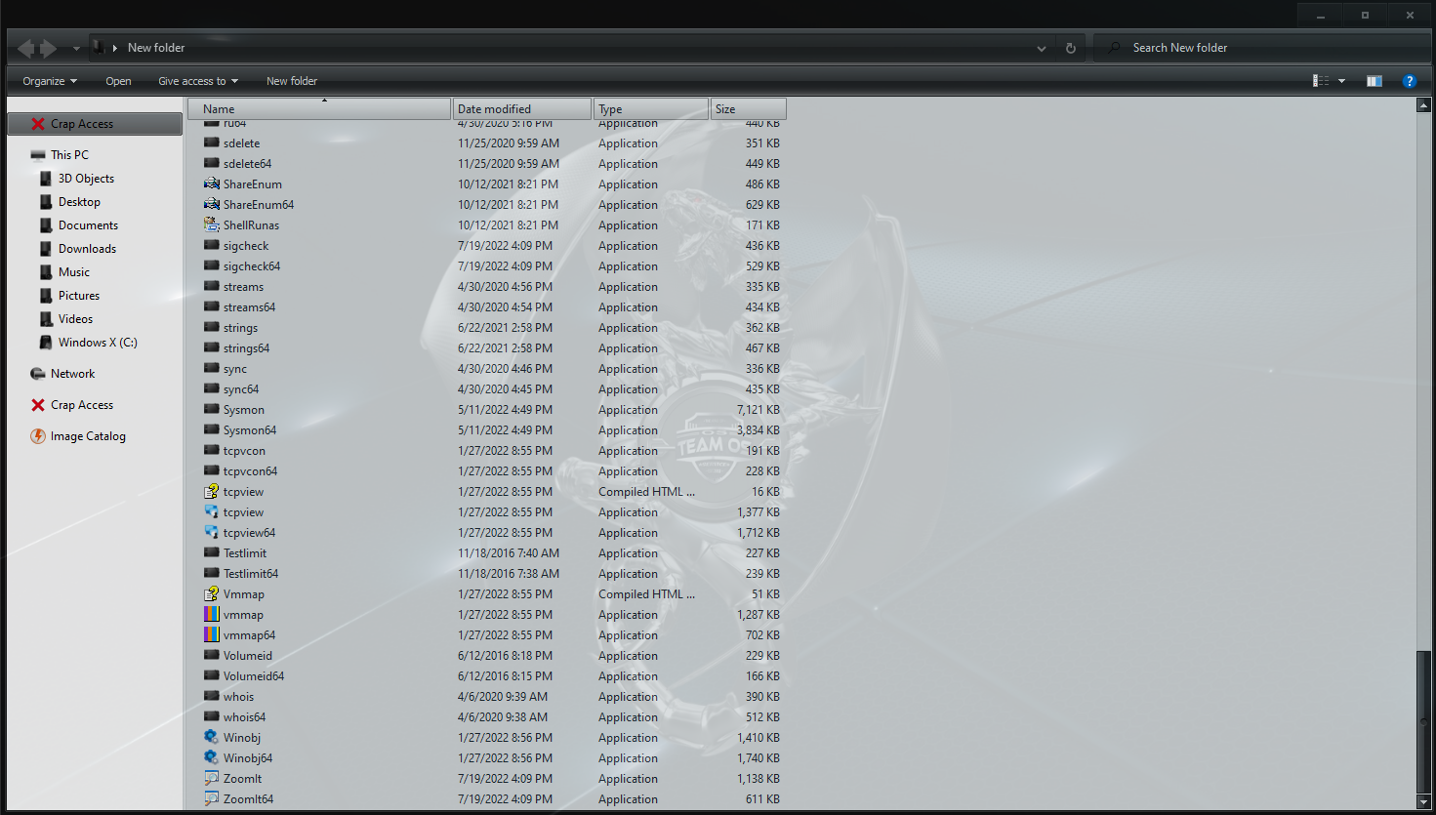The width and height of the screenshot is (1436, 815).
Task: Click the vmmap64 application colored icon
Action: (x=211, y=634)
